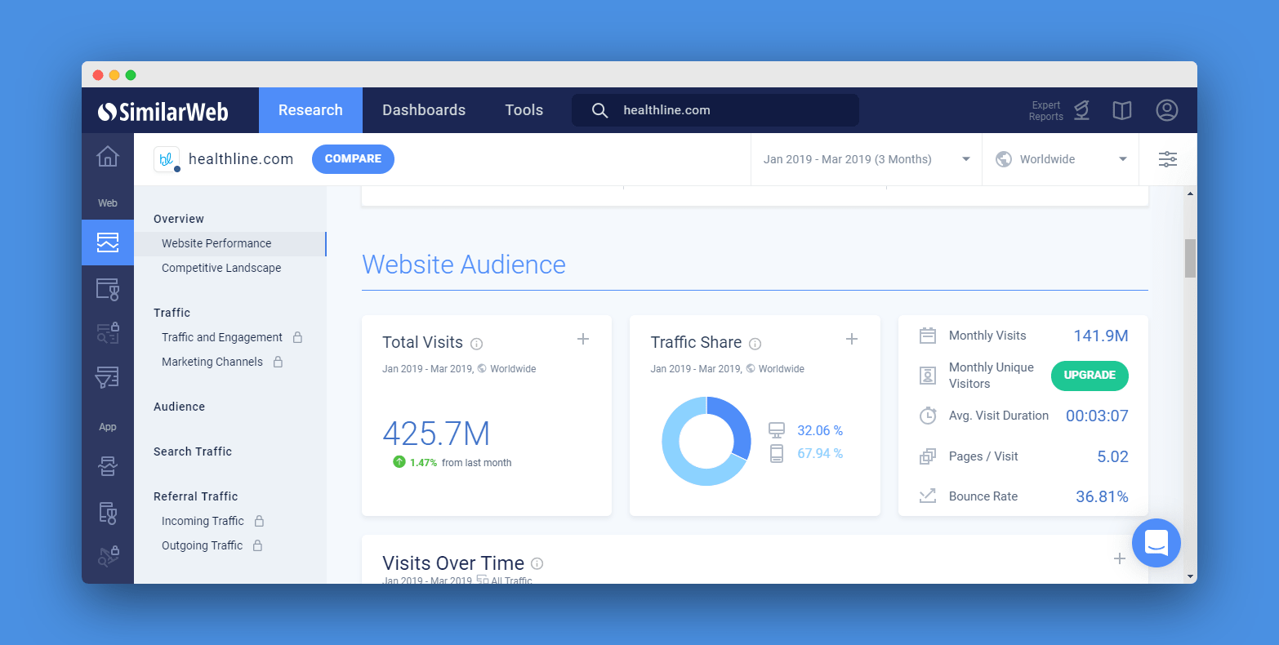Click the desktop traffic share icon

click(777, 430)
